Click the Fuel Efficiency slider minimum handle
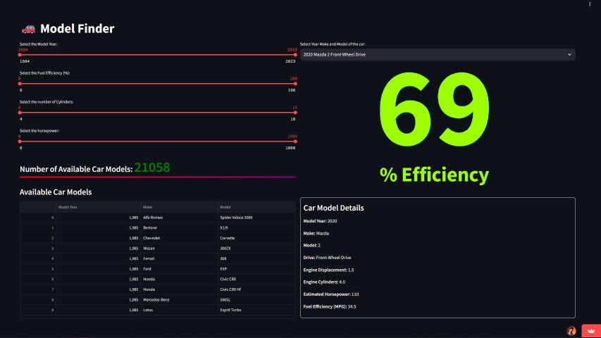Screen dimensions: 601x338 20,84
